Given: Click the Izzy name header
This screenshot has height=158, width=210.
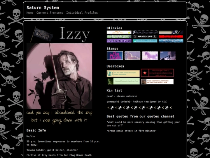Looking at the screenshot, I should [x=74, y=34].
